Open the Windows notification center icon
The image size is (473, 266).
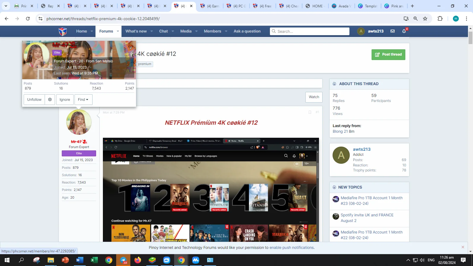coord(463,260)
